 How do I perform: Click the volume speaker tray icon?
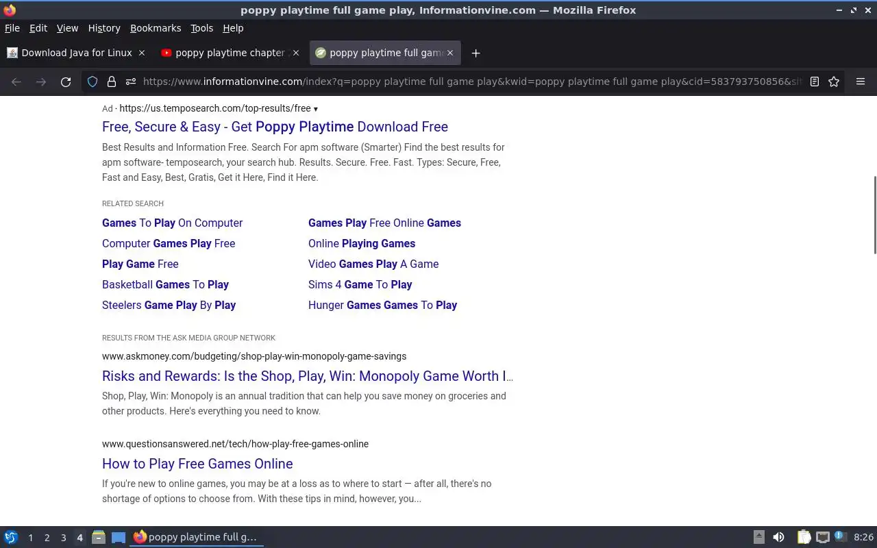tap(778, 537)
